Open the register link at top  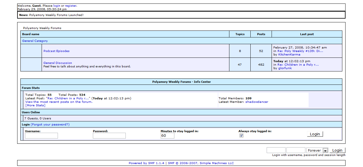(71, 6)
